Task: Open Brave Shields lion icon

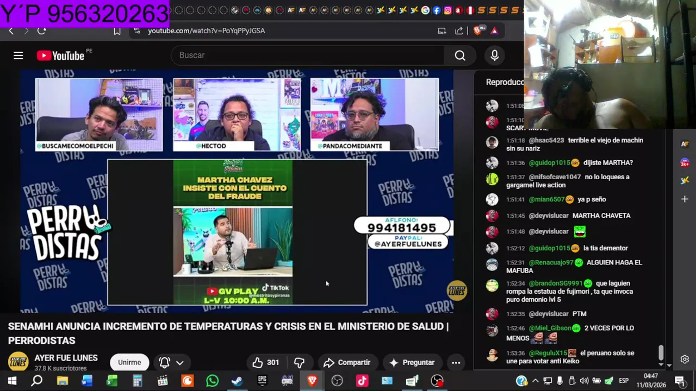Action: point(477,30)
